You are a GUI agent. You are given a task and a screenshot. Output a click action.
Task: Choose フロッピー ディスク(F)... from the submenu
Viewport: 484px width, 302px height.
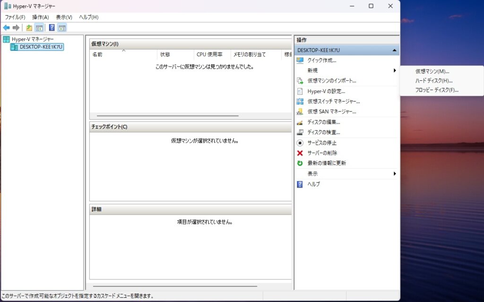coord(437,90)
